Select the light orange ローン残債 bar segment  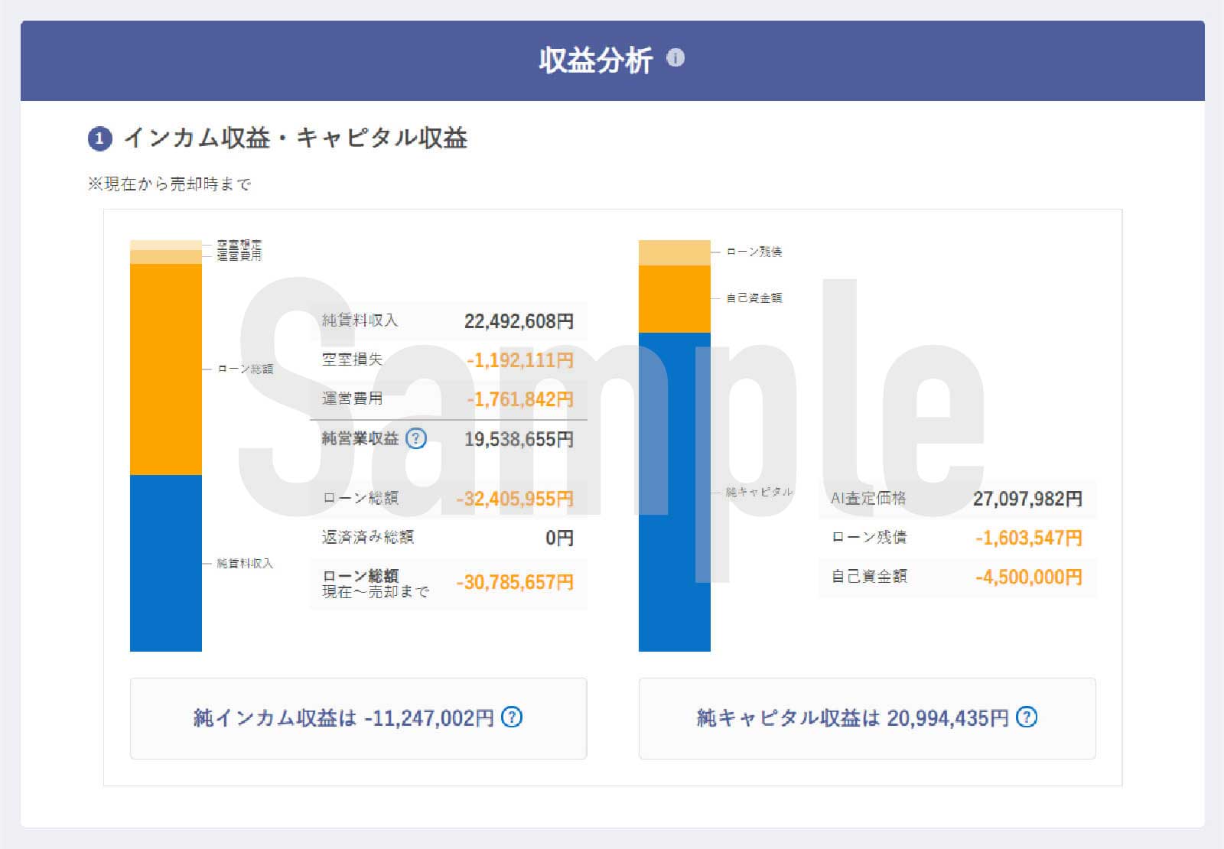(674, 252)
